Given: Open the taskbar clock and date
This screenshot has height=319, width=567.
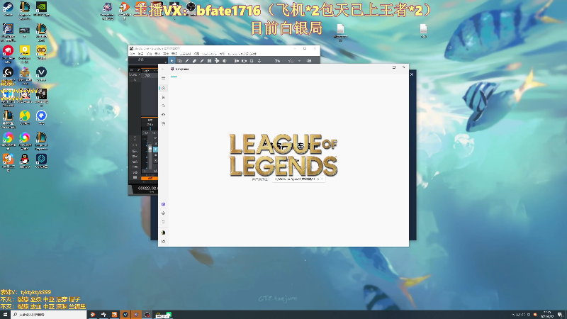Looking at the screenshot, I should pyautogui.click(x=547, y=314).
